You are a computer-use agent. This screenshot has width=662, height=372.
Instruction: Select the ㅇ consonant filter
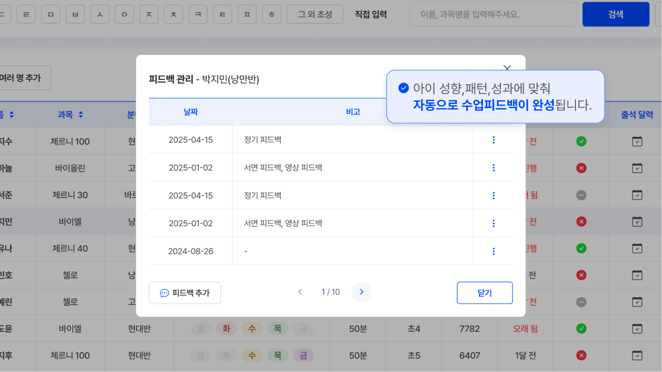pos(124,14)
